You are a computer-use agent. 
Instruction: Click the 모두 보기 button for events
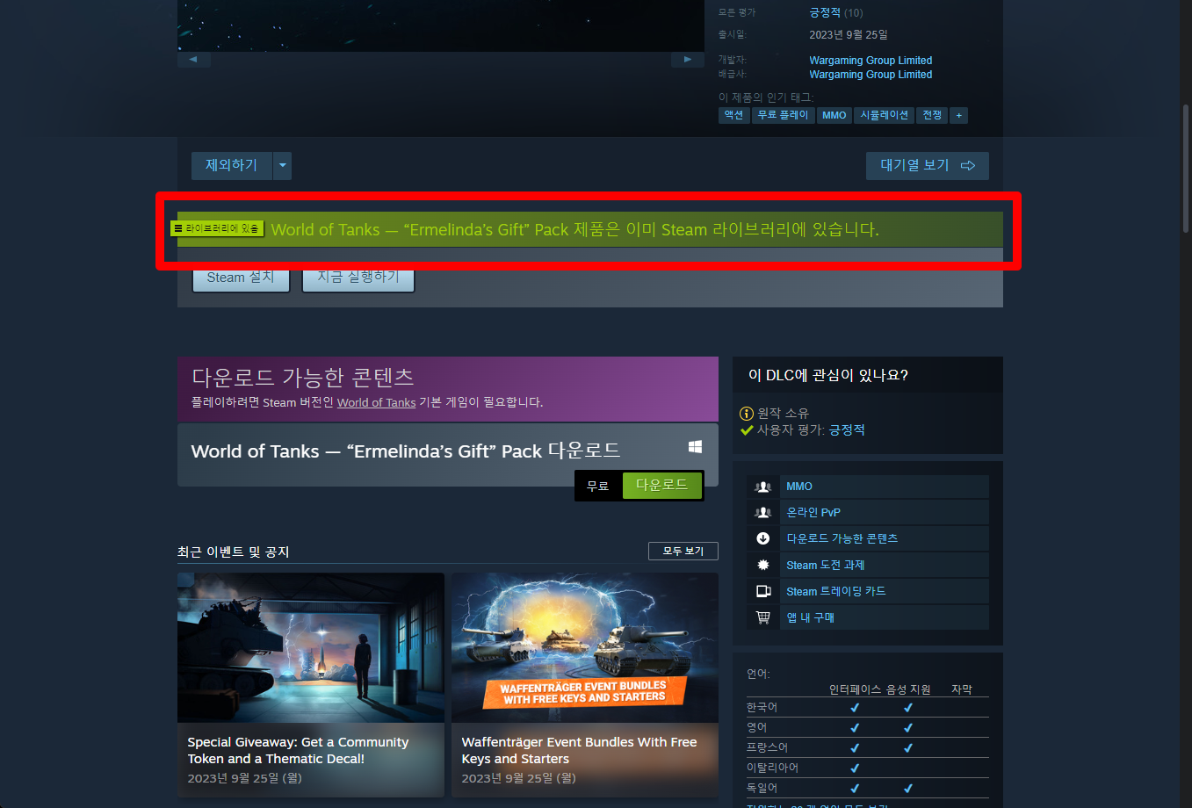683,551
